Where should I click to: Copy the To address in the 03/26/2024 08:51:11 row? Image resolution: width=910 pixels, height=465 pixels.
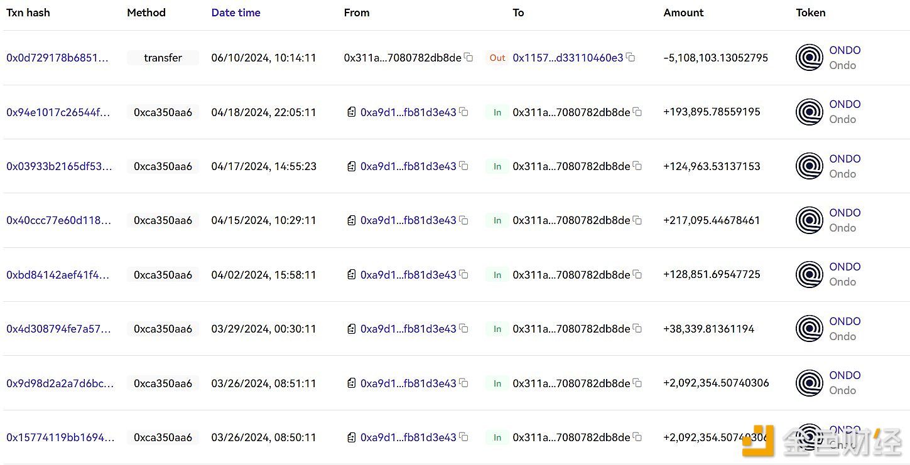tap(637, 383)
